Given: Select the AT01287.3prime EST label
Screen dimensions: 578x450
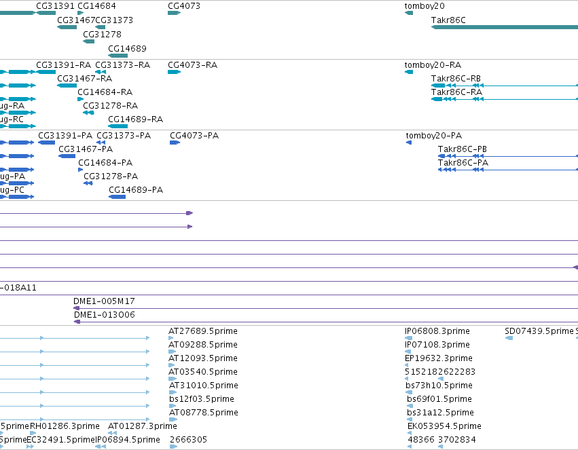Looking at the screenshot, I should (142, 426).
